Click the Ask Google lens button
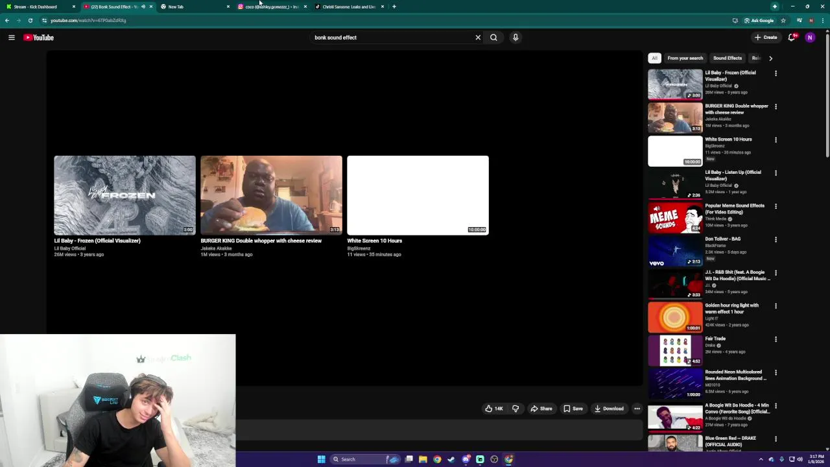Viewport: 830px width, 467px height. click(x=759, y=21)
